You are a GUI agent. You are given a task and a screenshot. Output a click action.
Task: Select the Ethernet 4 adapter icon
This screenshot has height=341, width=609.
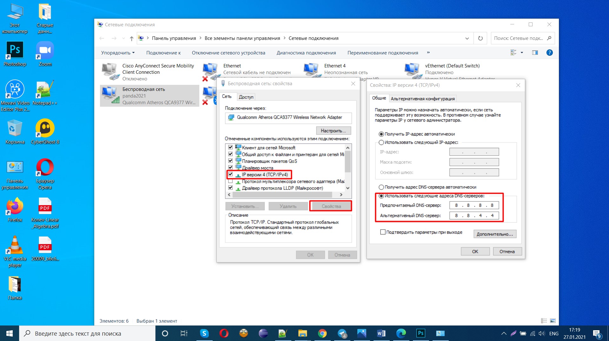click(311, 70)
